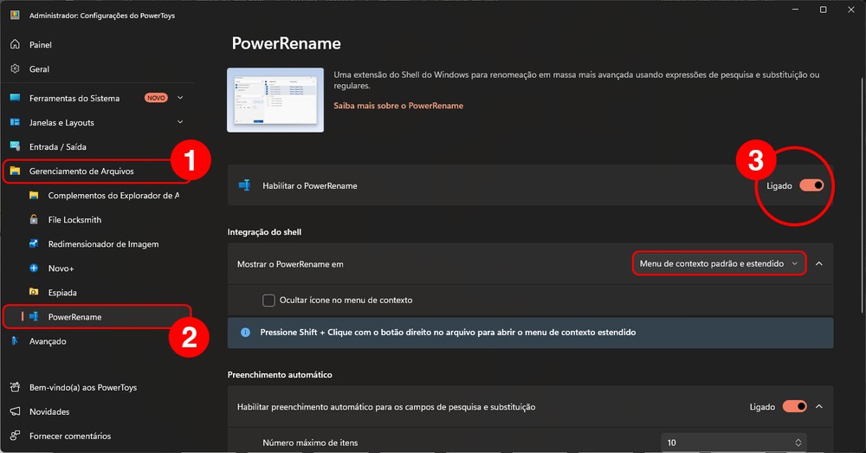
Task: Click the PowerRename preview thumbnail image
Action: (x=275, y=100)
